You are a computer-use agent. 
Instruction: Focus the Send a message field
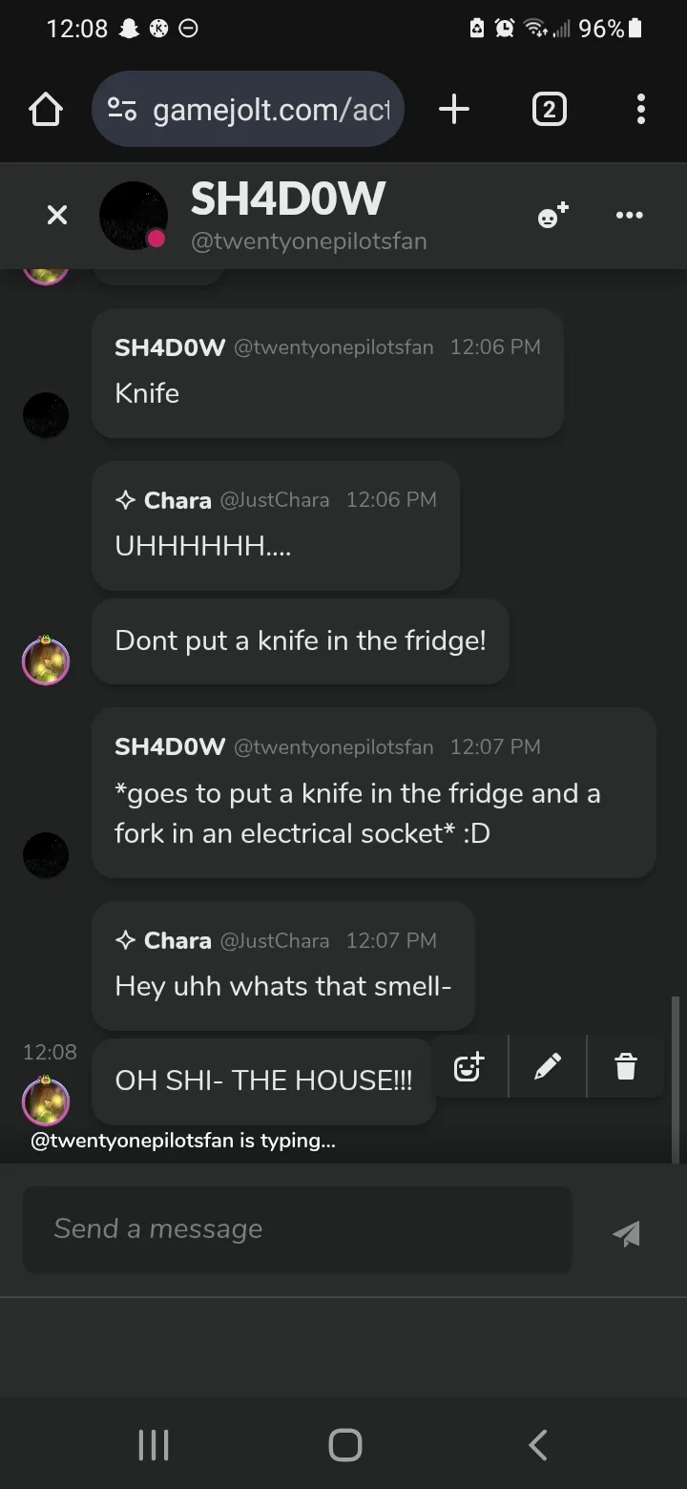(x=298, y=1229)
